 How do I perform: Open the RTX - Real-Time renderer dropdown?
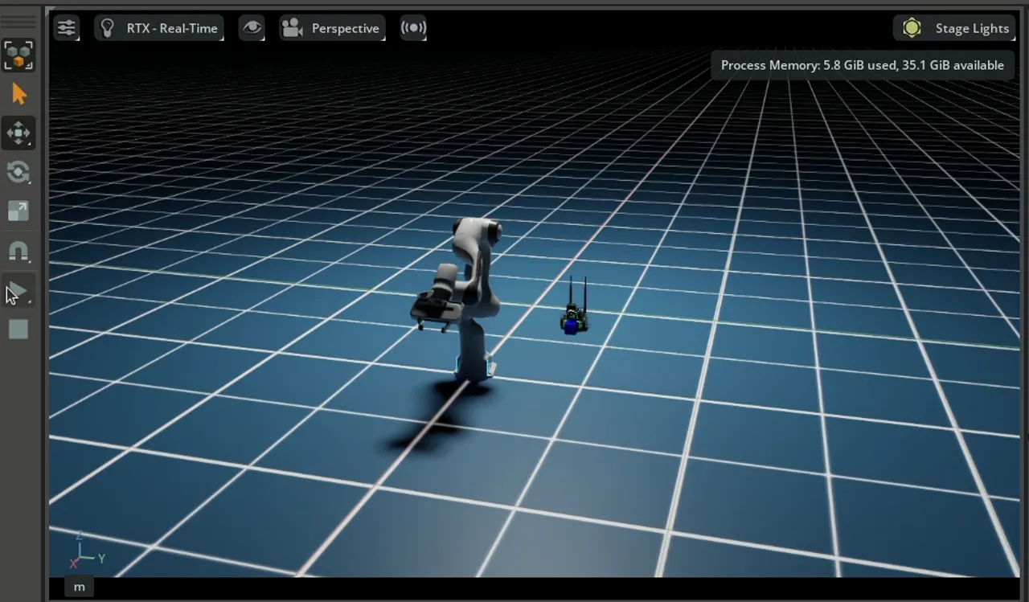coord(159,28)
